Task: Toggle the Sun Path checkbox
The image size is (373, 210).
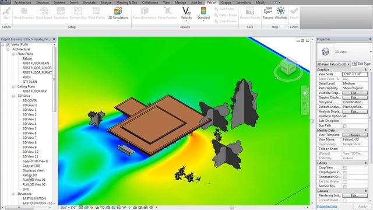Action: coord(344,126)
